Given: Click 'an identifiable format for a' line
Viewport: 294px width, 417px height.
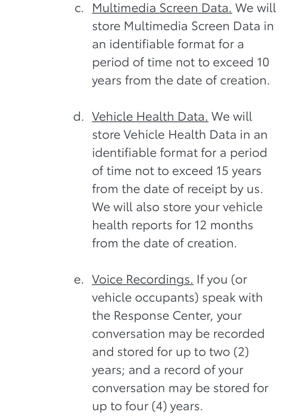Looking at the screenshot, I should [168, 44].
